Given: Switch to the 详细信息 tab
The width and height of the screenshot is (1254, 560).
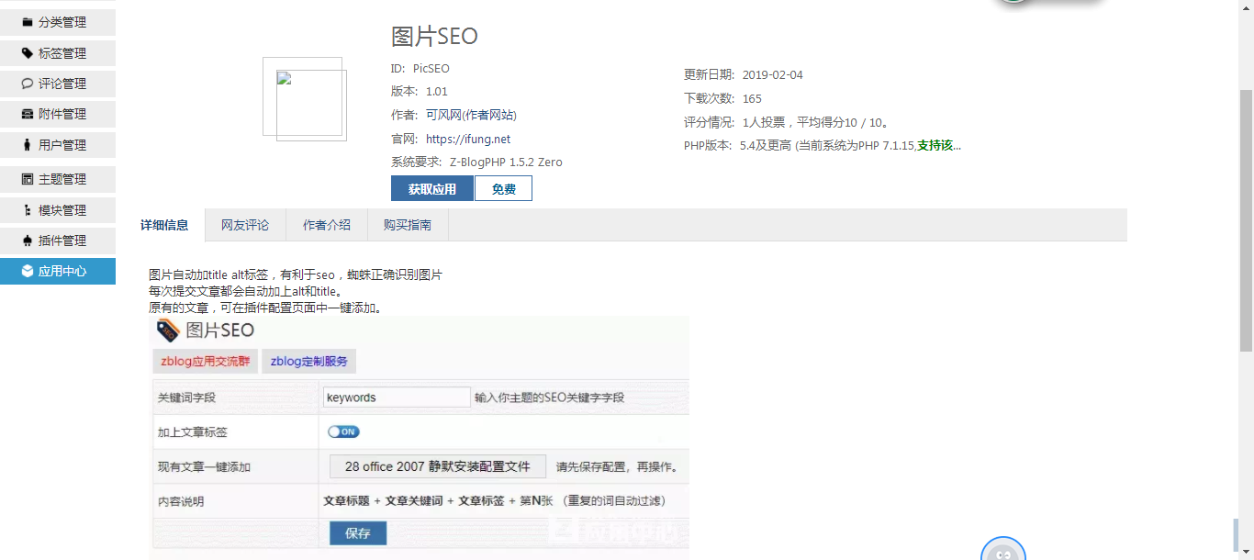Looking at the screenshot, I should point(164,225).
